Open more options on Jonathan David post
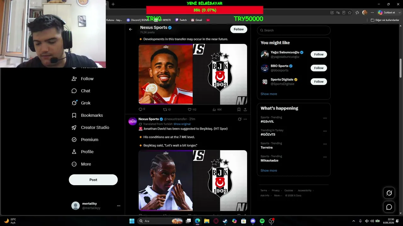 [245, 119]
